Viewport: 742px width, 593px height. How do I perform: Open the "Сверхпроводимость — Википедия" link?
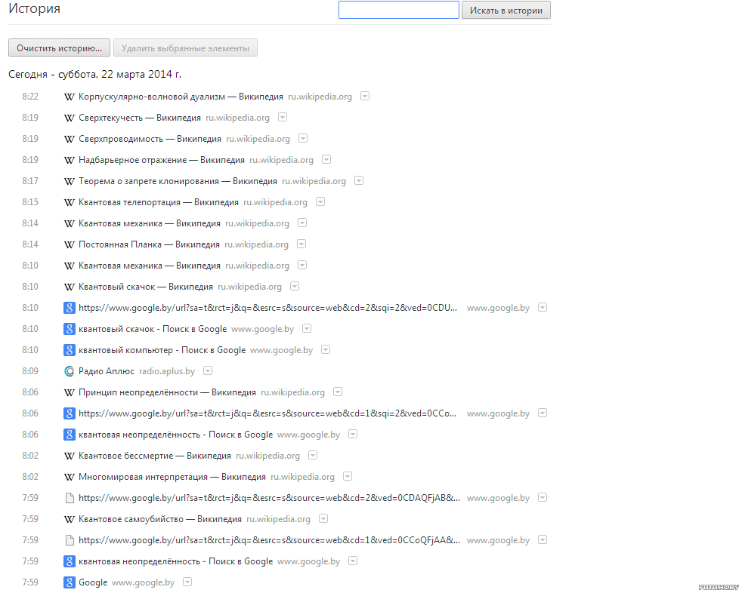tap(150, 139)
